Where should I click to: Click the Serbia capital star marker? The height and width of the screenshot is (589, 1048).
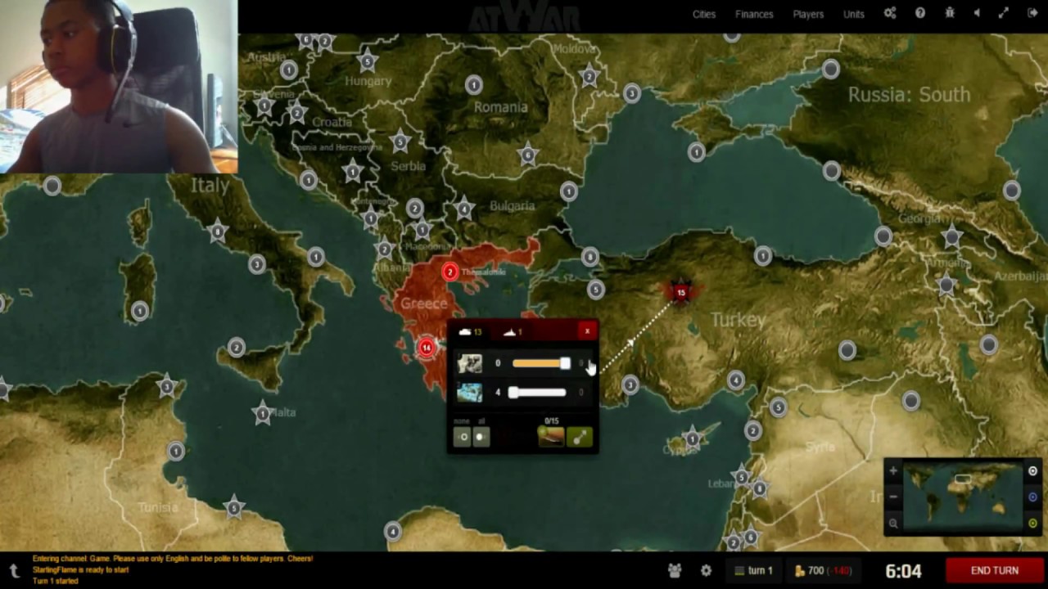(x=400, y=142)
